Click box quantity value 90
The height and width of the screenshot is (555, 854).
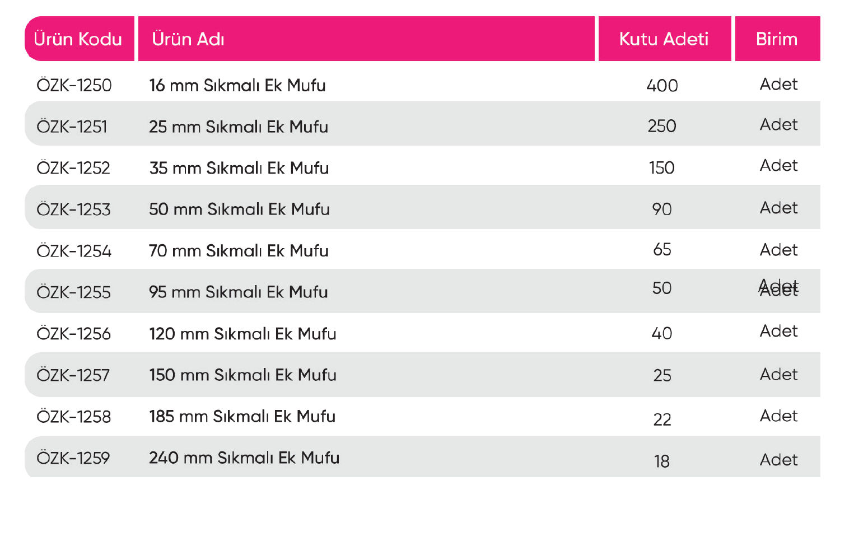pos(662,209)
